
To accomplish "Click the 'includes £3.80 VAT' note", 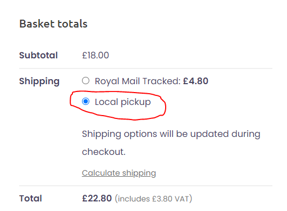I will (x=153, y=199).
